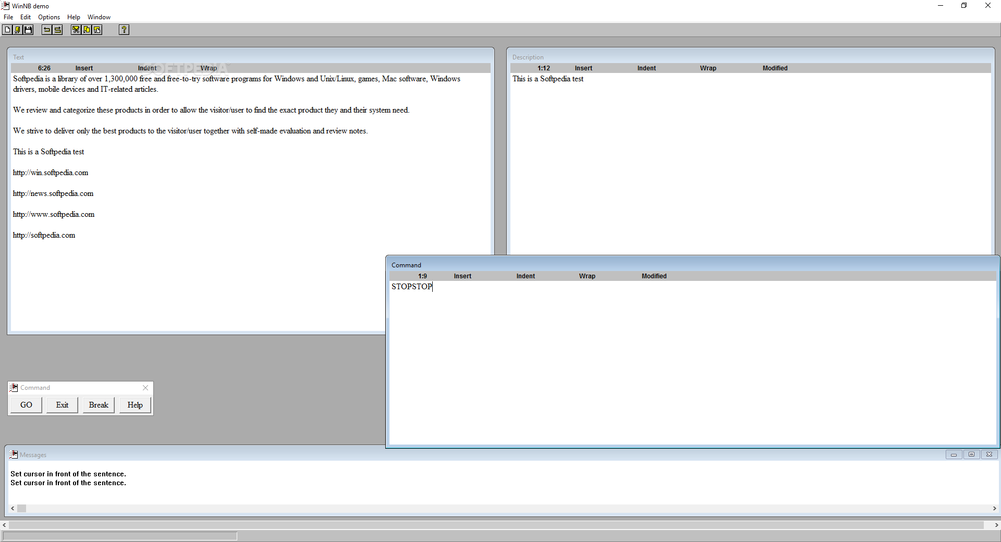
Task: Click 'Wrap' in Description status bar
Action: coord(708,68)
